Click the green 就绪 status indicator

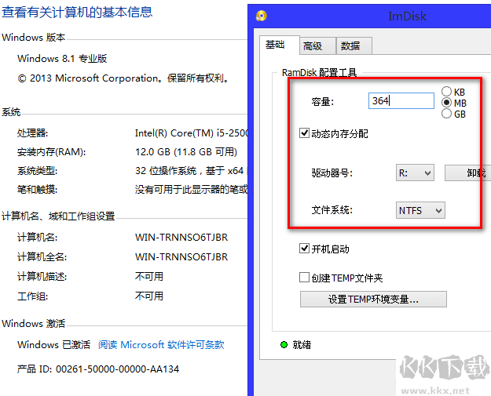point(284,345)
